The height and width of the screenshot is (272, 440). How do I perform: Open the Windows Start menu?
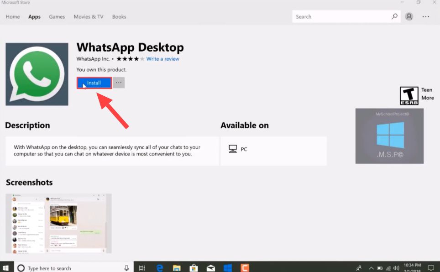tap(5, 268)
